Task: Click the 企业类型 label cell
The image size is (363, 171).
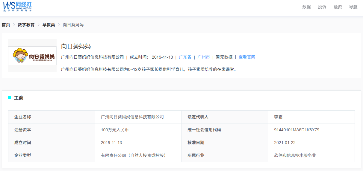Action: pos(52,155)
